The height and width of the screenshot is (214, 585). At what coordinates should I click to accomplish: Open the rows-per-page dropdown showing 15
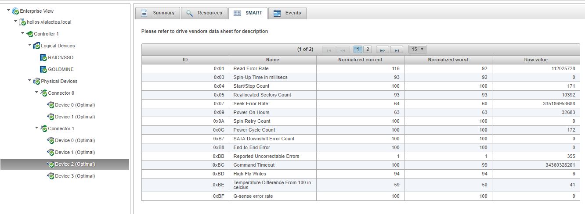(417, 49)
